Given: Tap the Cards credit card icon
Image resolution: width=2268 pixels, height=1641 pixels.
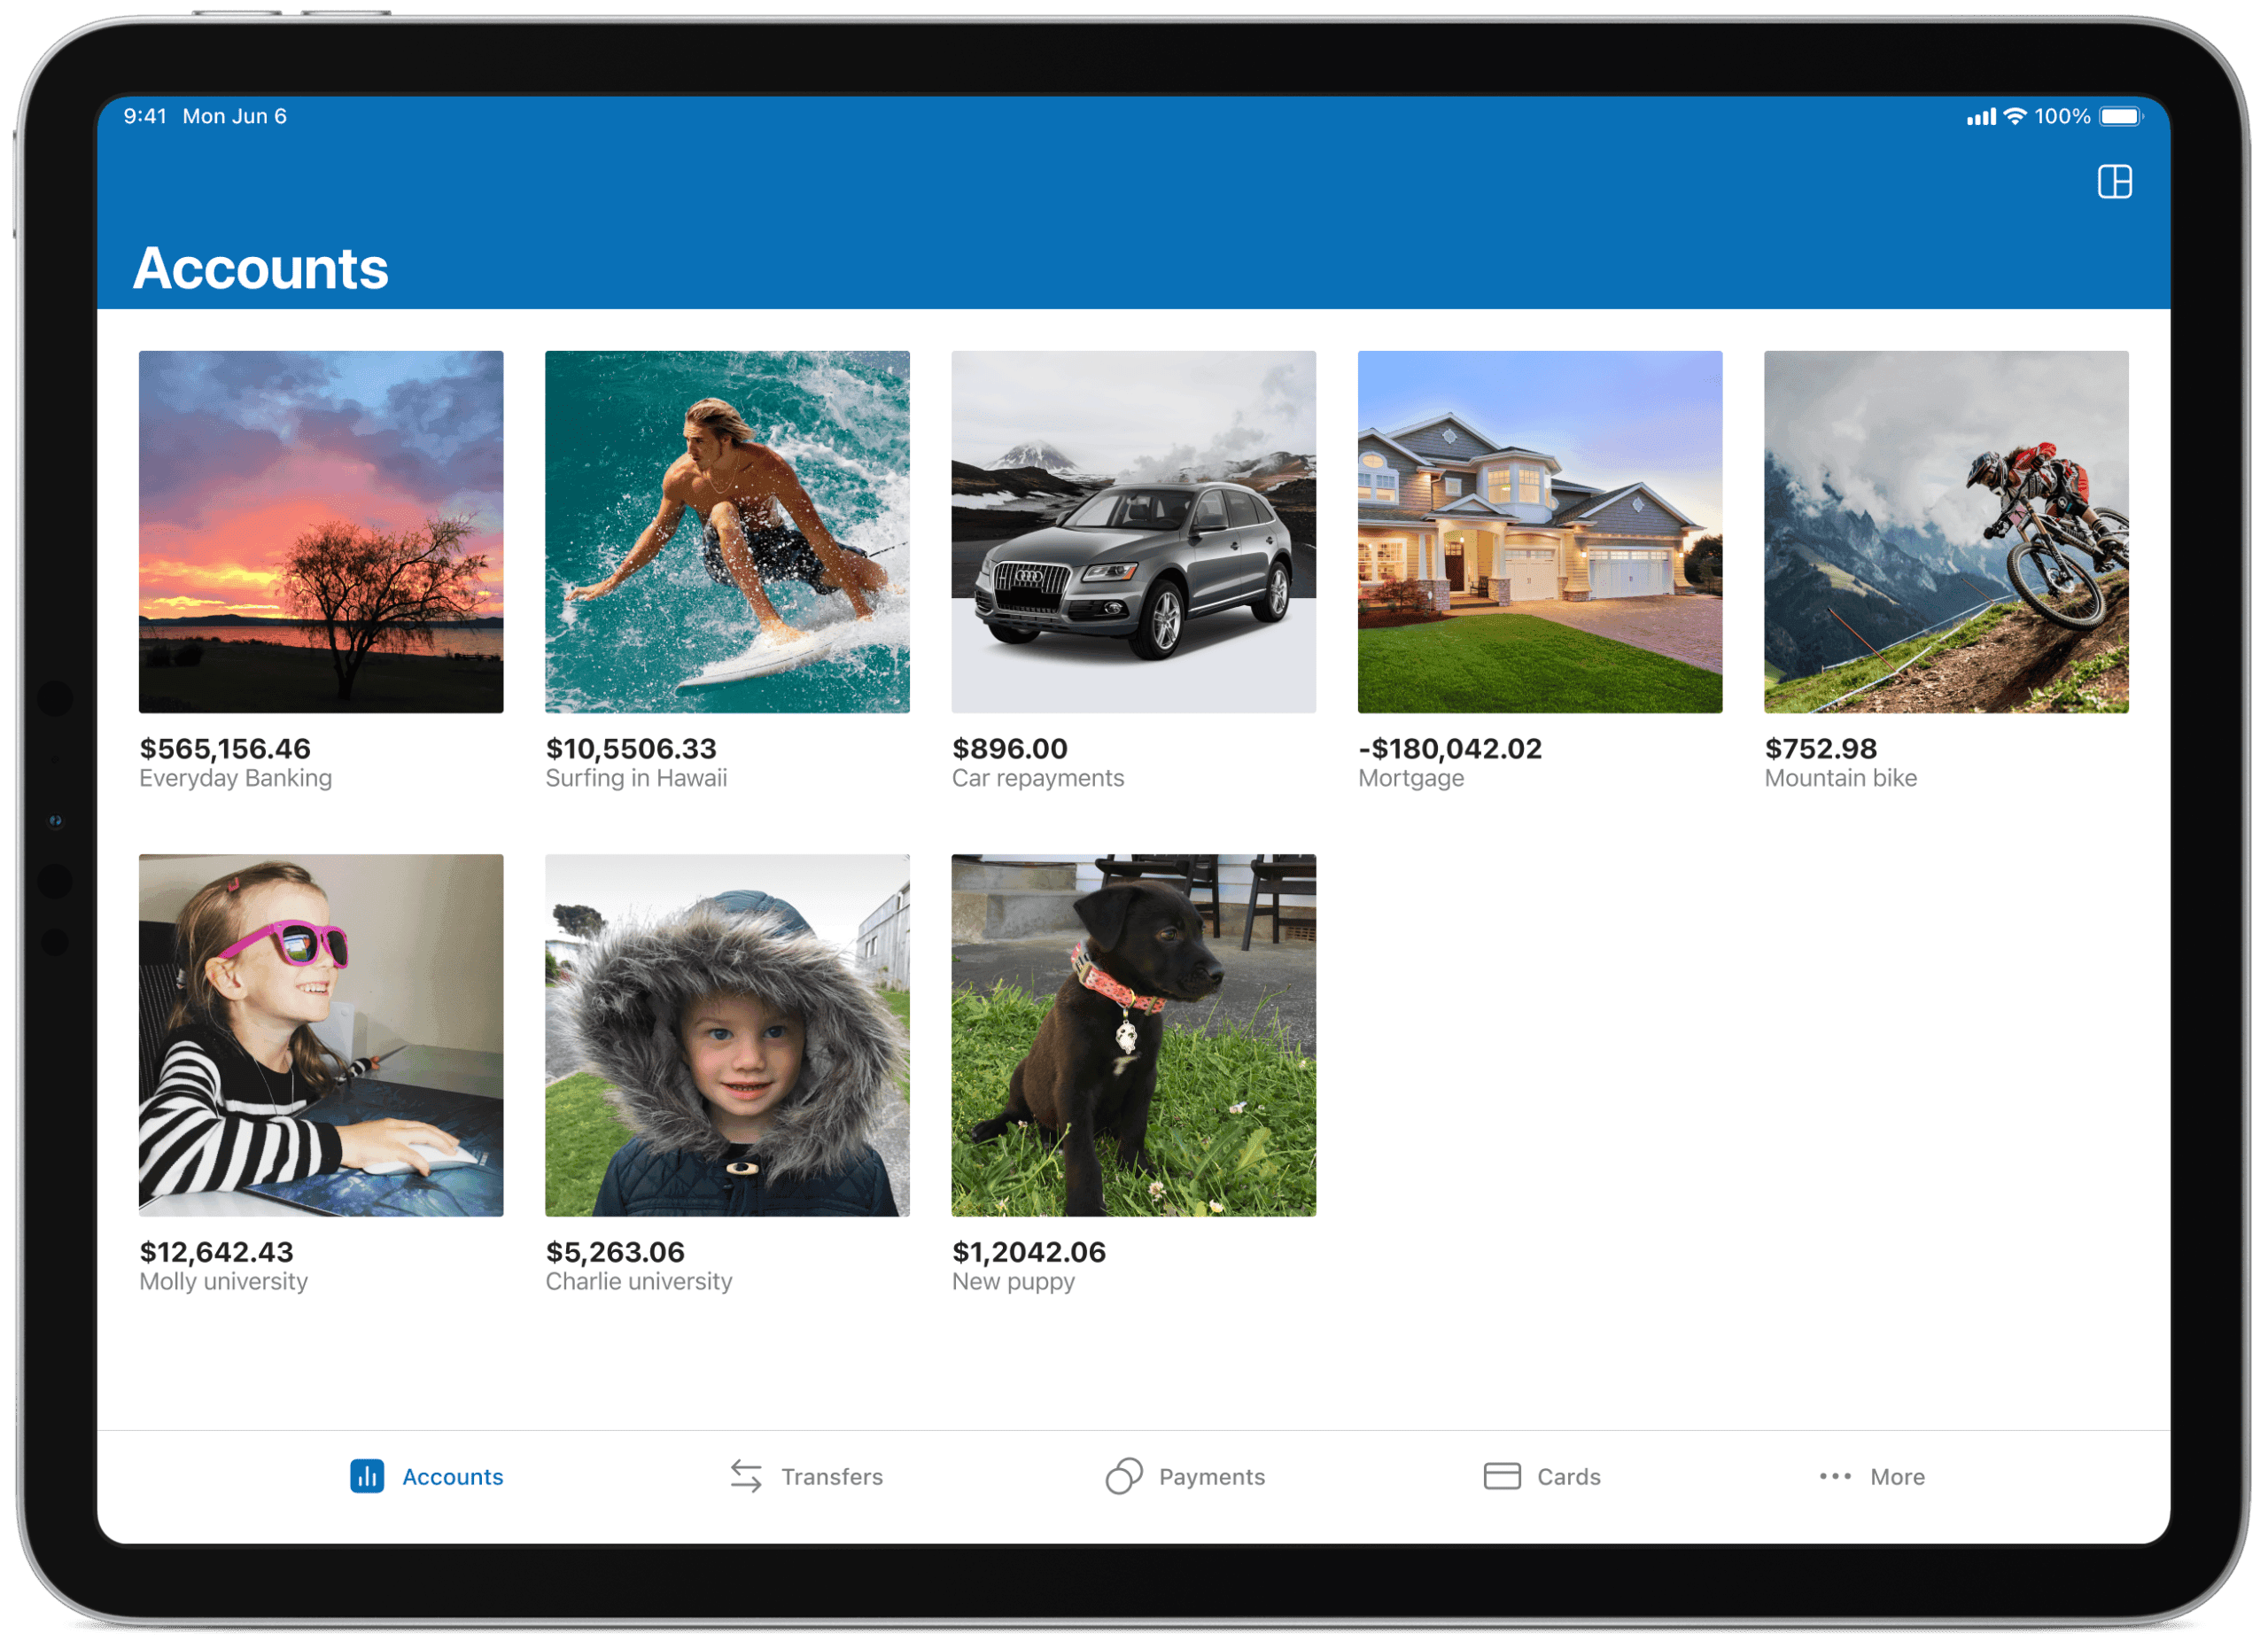Looking at the screenshot, I should [1502, 1476].
